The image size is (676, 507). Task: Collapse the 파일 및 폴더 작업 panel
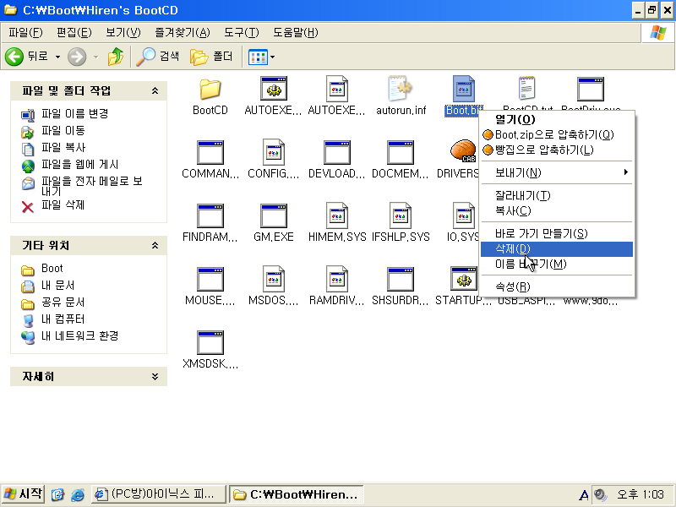pos(155,91)
